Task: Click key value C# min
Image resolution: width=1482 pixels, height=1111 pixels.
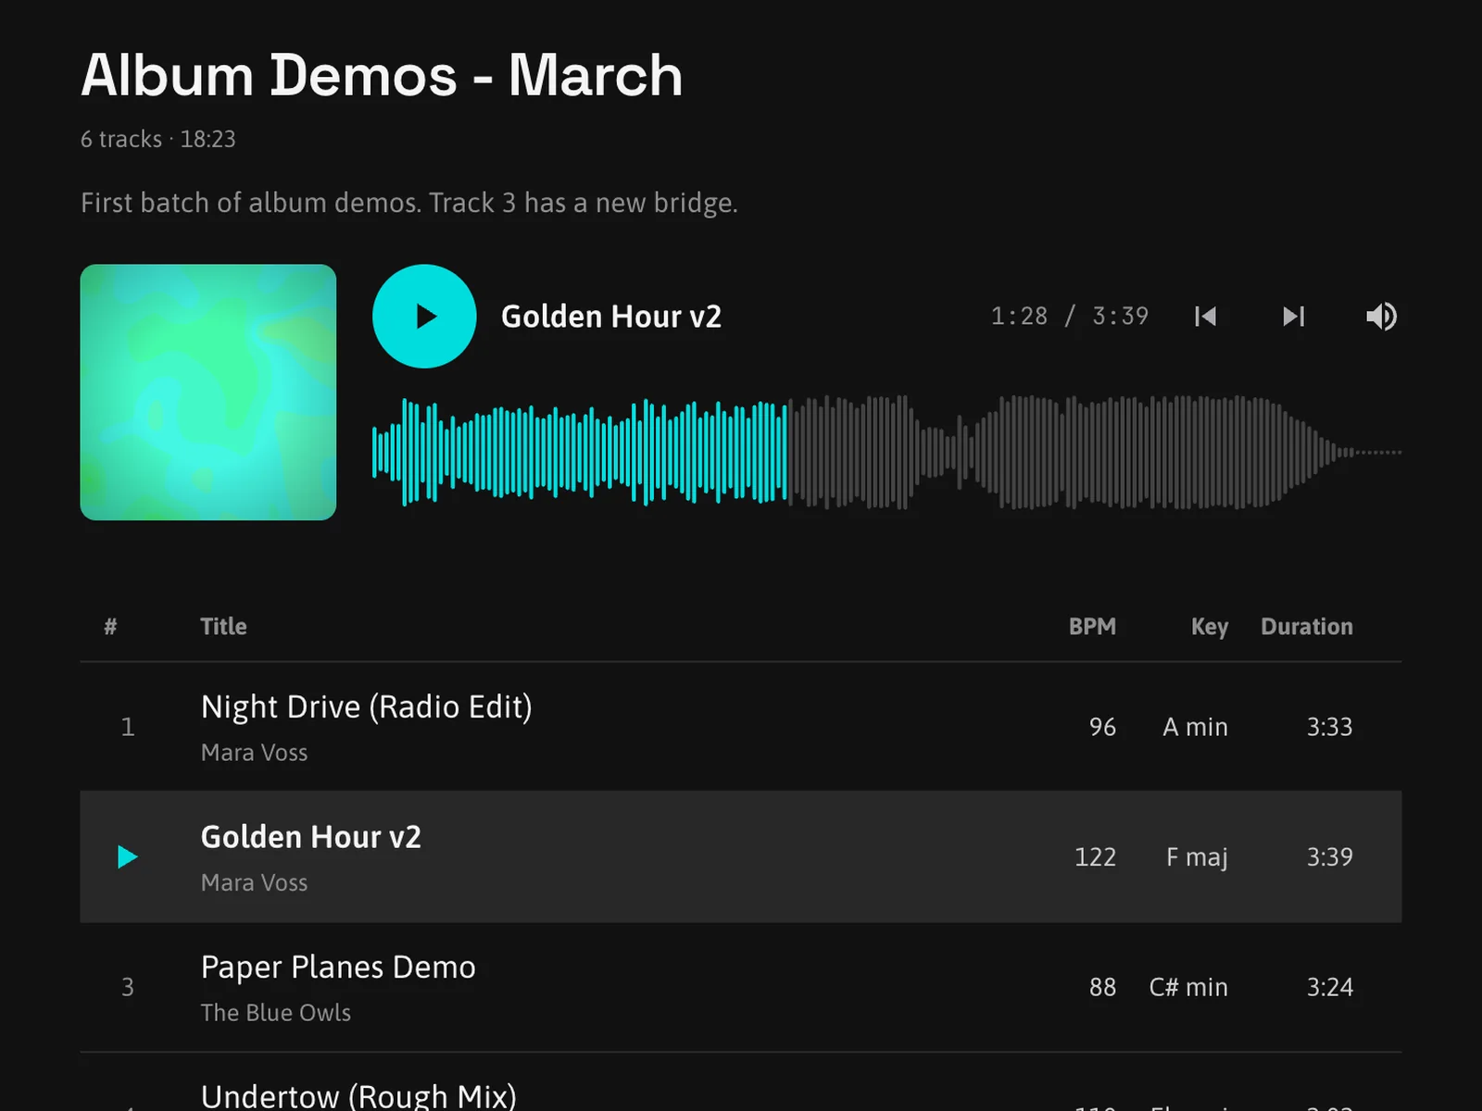Action: tap(1188, 987)
